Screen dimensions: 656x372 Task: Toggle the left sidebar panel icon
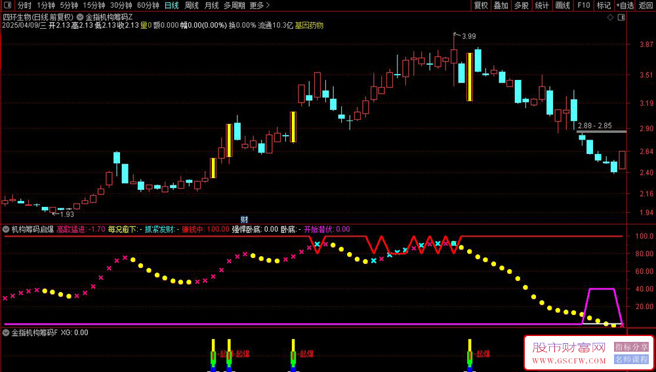click(9, 5)
